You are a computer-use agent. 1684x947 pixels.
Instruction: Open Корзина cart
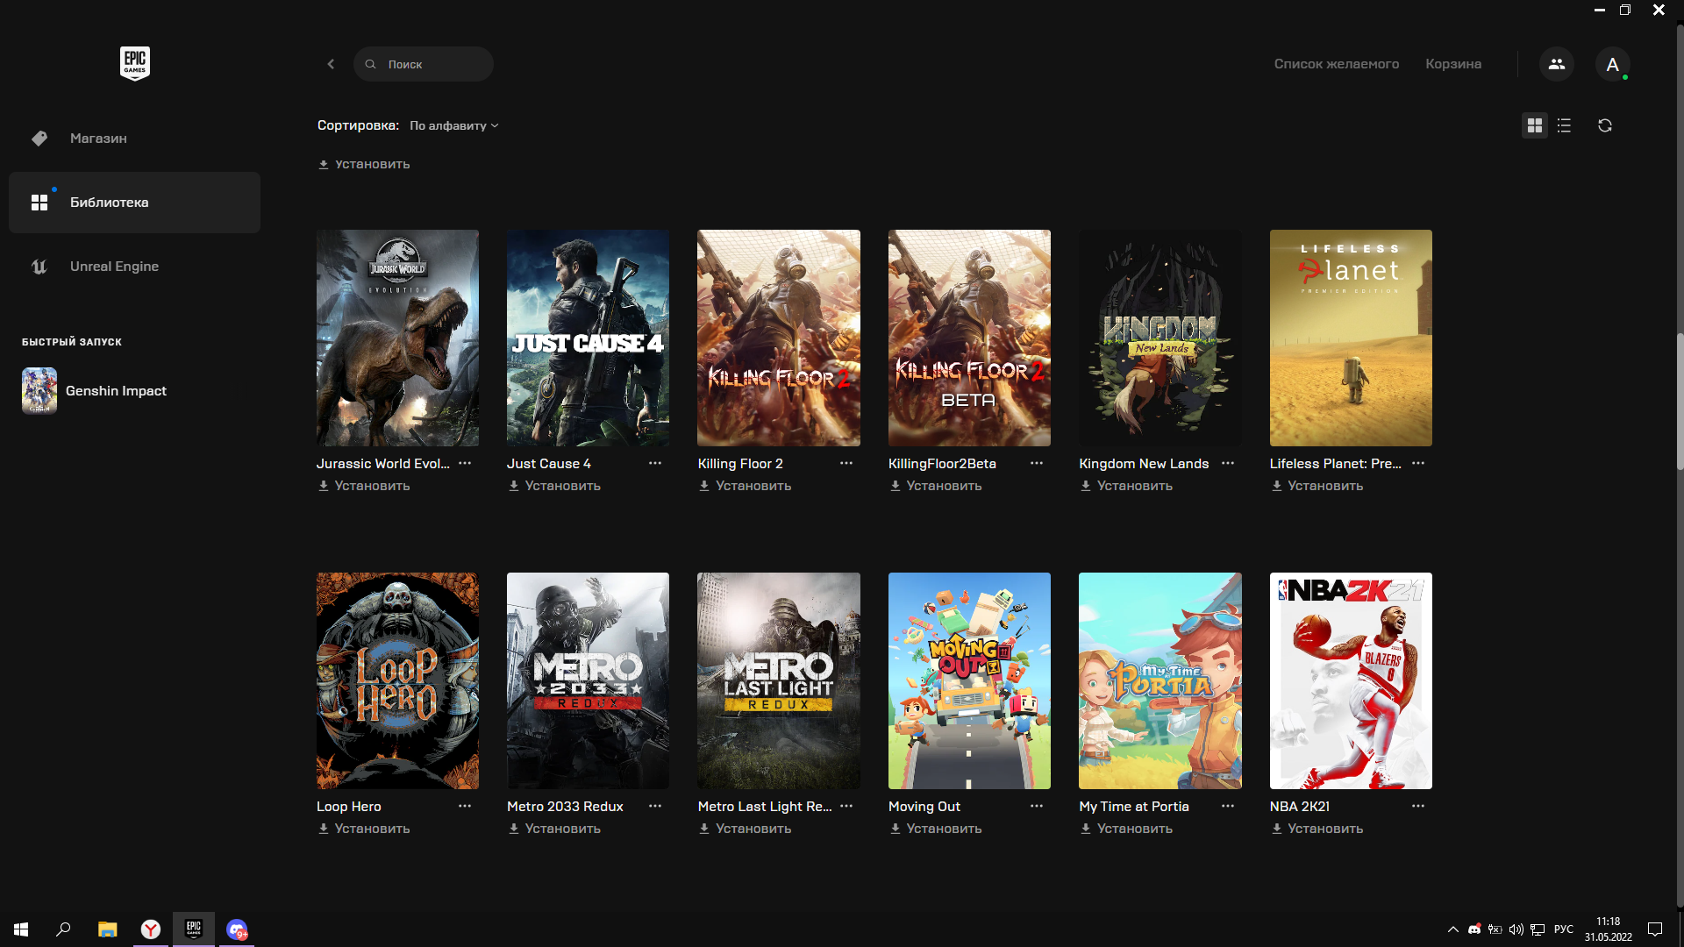pyautogui.click(x=1453, y=64)
